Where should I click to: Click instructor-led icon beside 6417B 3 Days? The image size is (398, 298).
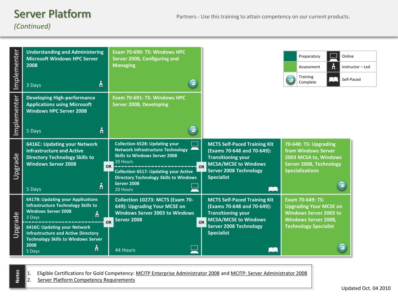point(97,215)
